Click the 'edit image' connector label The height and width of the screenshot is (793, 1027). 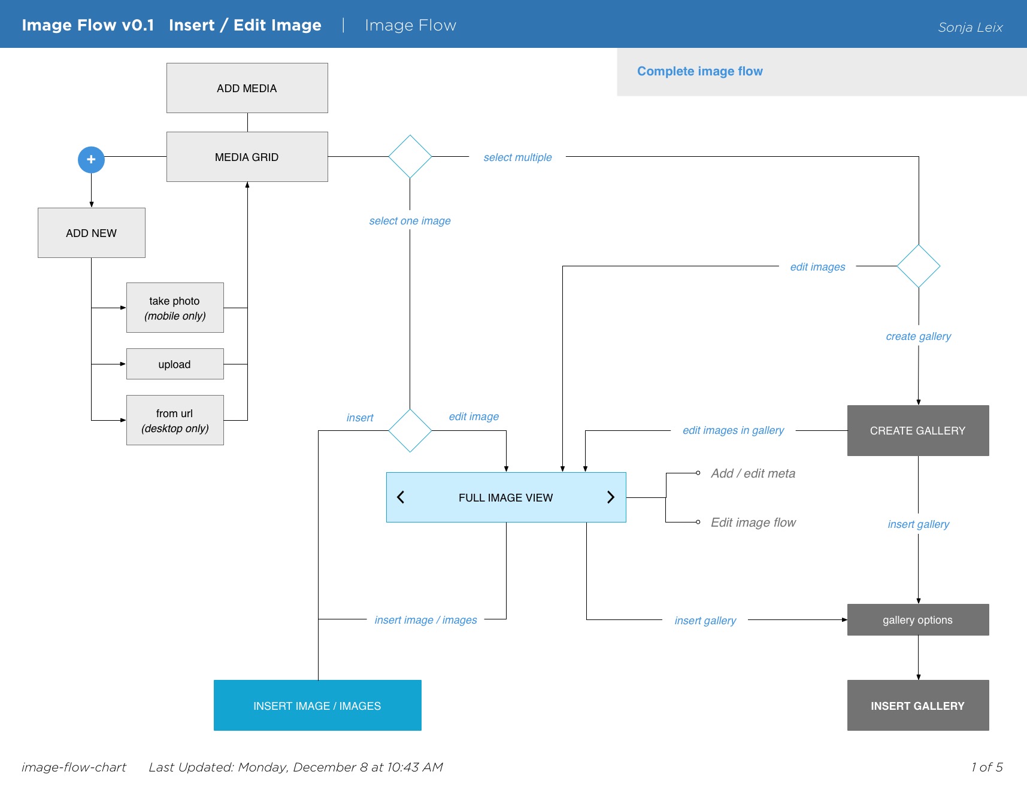[474, 417]
